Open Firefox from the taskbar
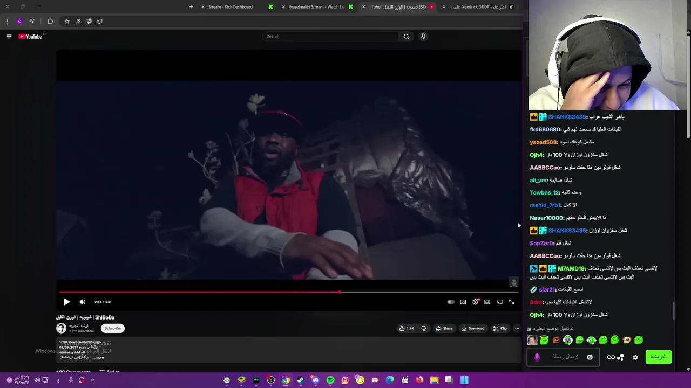Image resolution: width=691 pixels, height=388 pixels. point(419,380)
